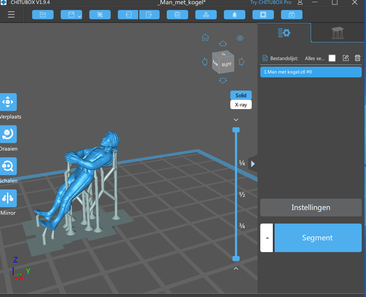366x297 pixels.
Task: Click the copy model toolbar icon
Action: [177, 15]
